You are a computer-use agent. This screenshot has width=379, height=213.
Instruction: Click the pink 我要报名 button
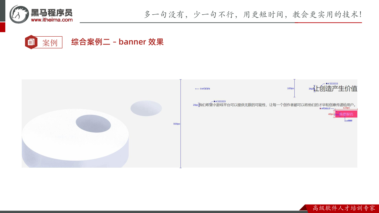346,114
